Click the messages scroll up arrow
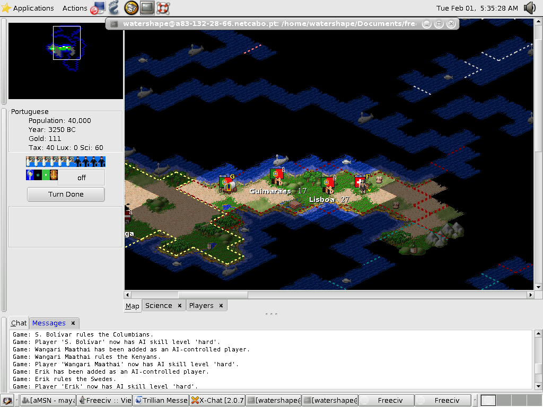This screenshot has height=407, width=543. [x=538, y=334]
